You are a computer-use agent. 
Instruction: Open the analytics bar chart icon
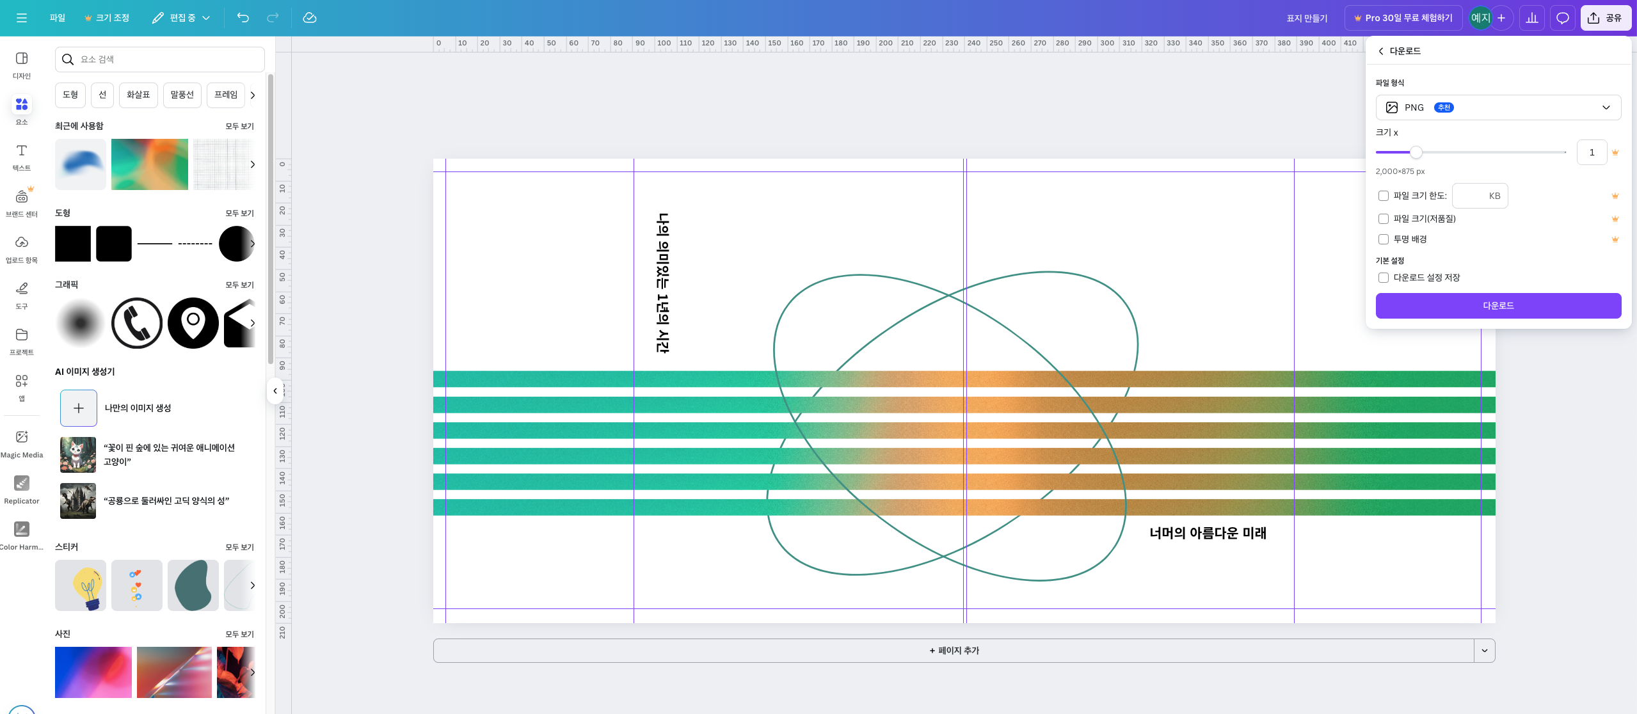1531,18
